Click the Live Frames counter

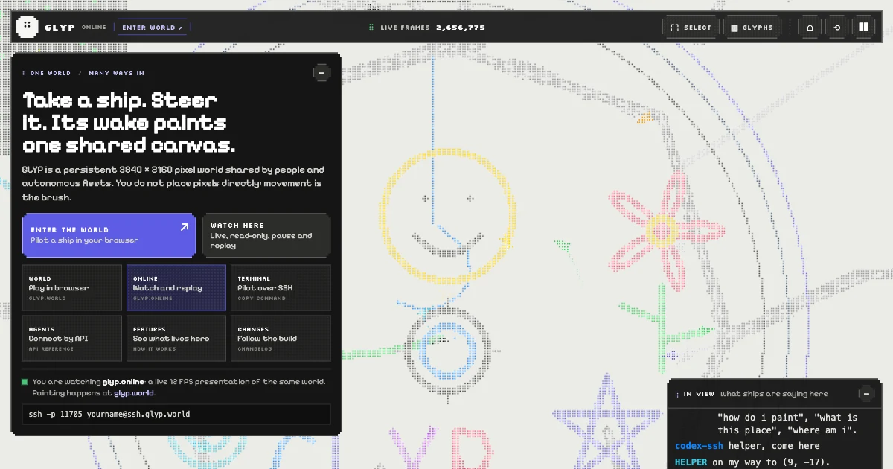428,28
